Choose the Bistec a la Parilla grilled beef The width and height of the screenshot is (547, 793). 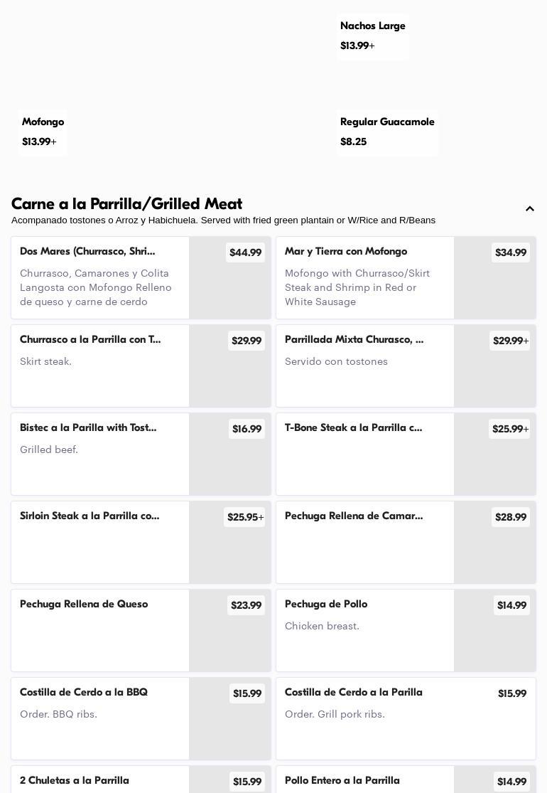coord(99,454)
